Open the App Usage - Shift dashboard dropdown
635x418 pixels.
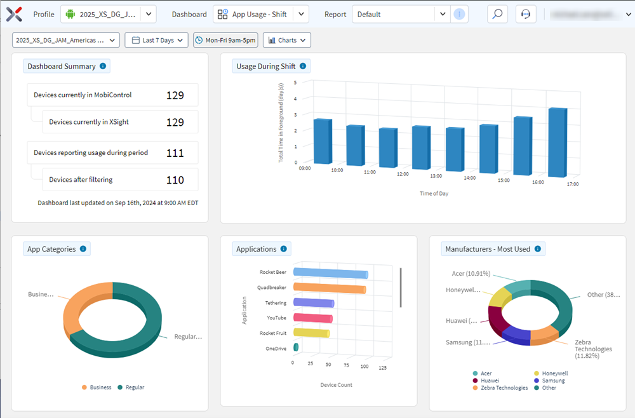(301, 14)
